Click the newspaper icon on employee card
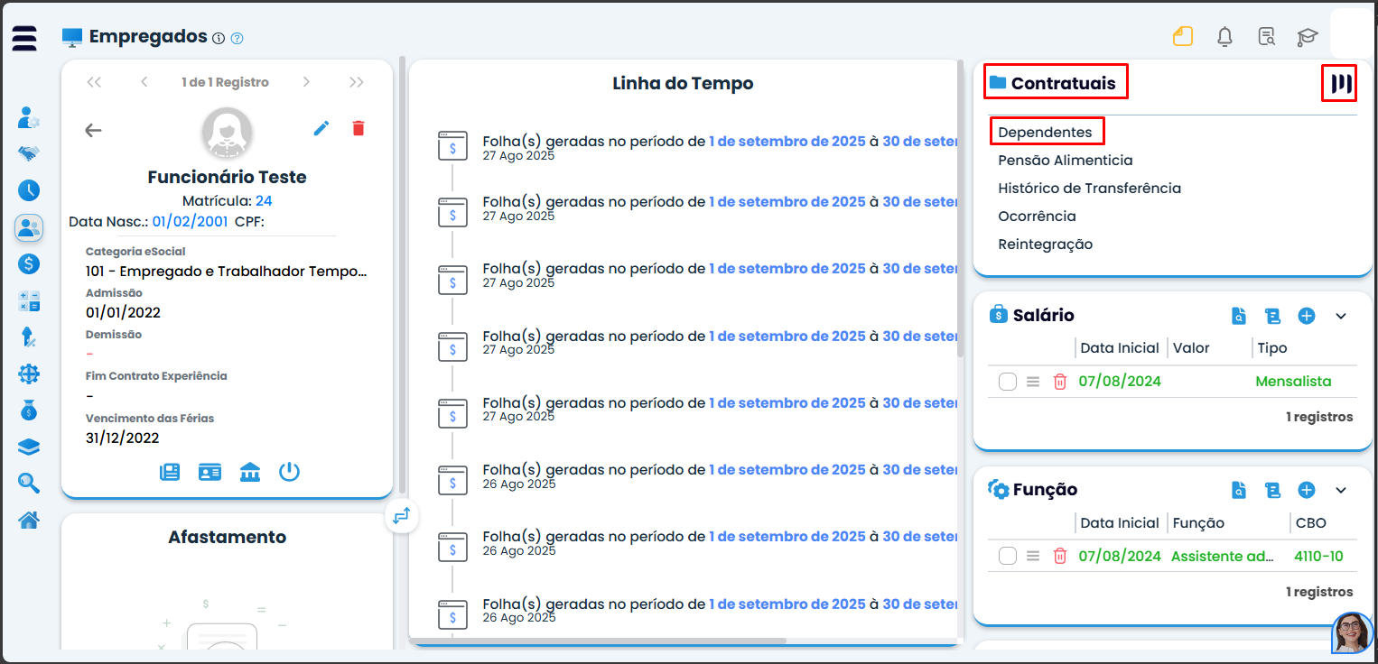This screenshot has width=1378, height=664. (x=170, y=472)
